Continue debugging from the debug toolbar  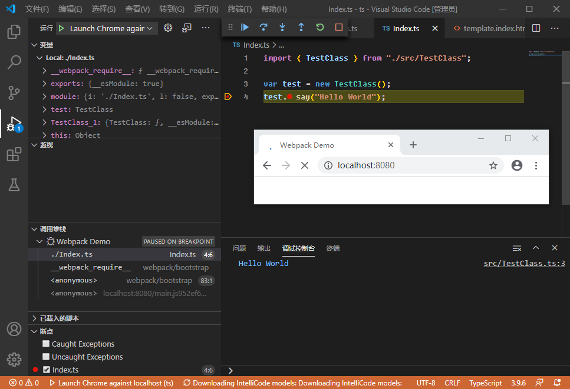point(245,27)
